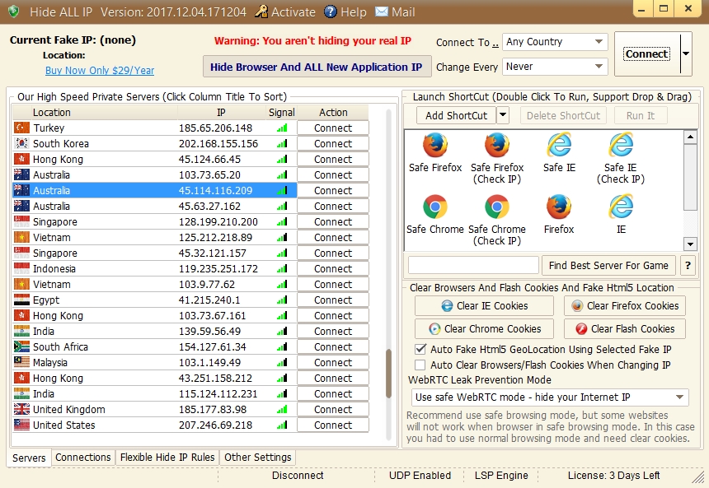
Task: Click Clear IE Cookies button
Action: [484, 306]
